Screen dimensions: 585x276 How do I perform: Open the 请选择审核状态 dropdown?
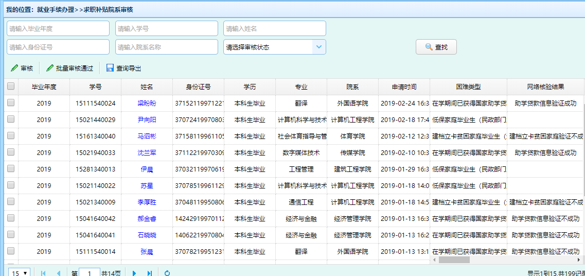click(x=319, y=47)
